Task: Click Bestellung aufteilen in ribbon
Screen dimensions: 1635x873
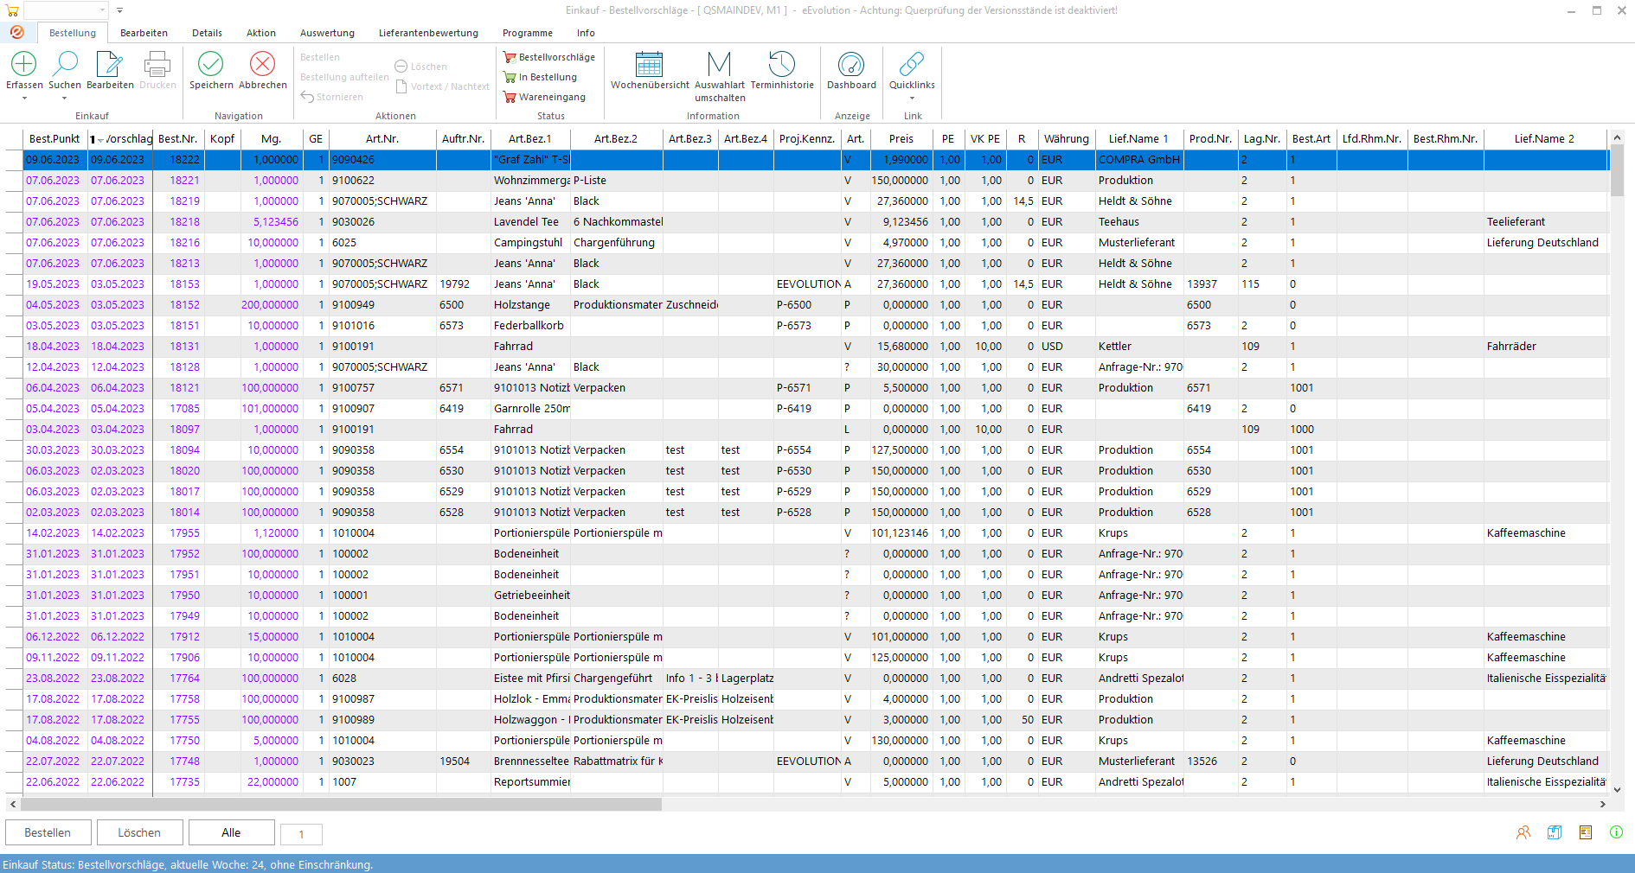Action: 344,77
